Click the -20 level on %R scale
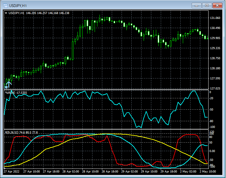The image size is (226, 178). tap(211, 98)
